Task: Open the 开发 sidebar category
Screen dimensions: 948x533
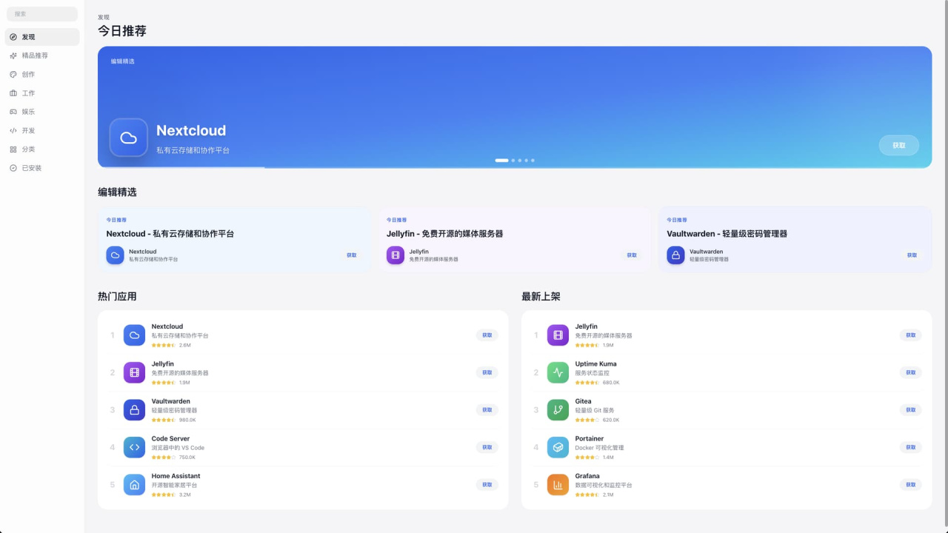Action: click(x=42, y=130)
